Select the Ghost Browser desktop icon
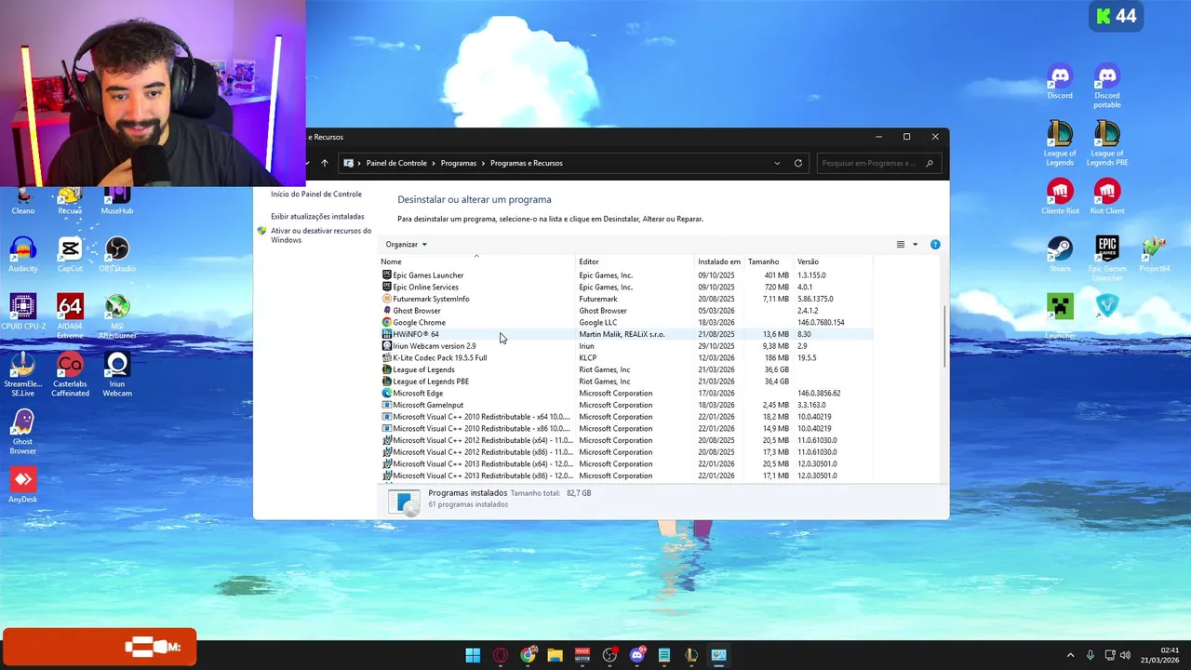Screen dimensions: 1191x670 23,433
